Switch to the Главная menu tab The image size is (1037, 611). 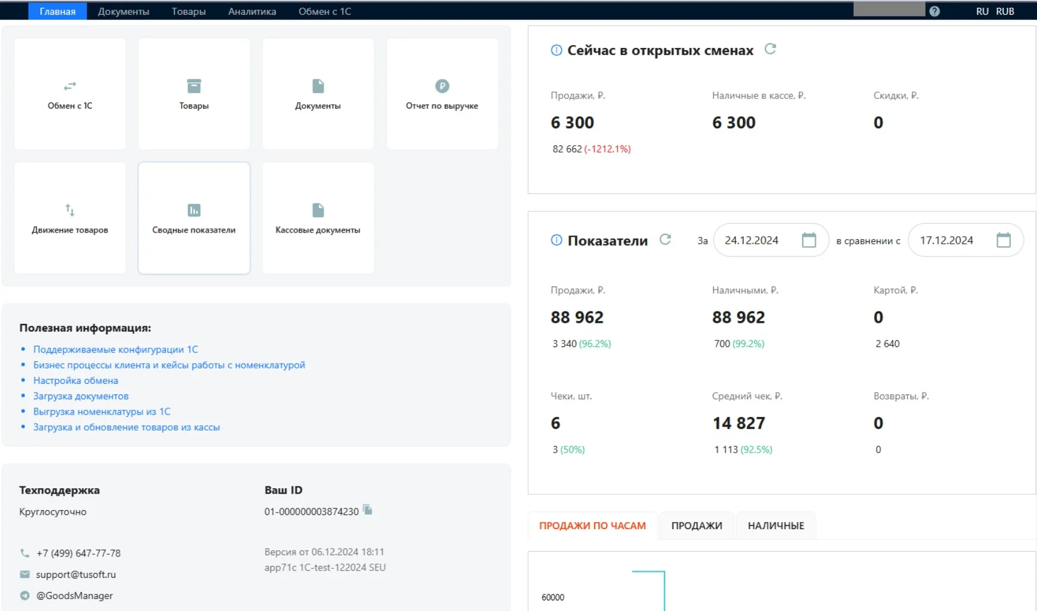click(x=58, y=11)
